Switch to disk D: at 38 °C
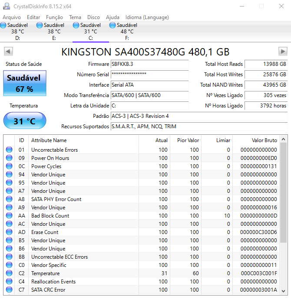This screenshot has height=299, width=291. point(17,32)
